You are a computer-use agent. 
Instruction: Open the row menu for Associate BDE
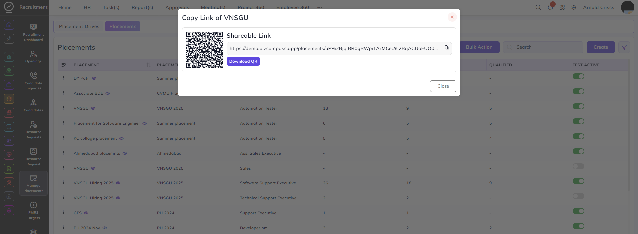point(63,93)
